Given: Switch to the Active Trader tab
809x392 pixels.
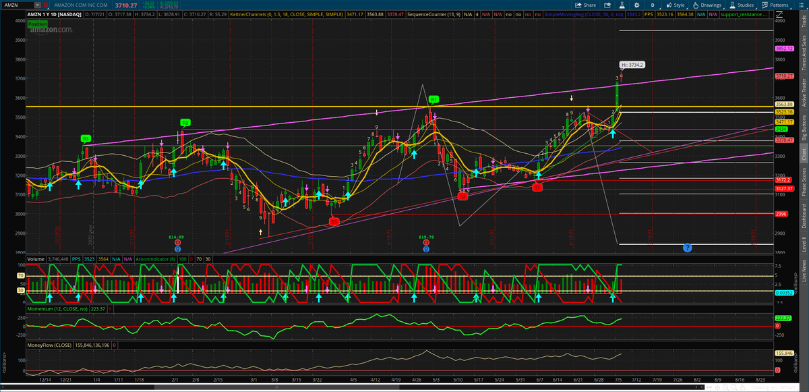Looking at the screenshot, I should 803,92.
